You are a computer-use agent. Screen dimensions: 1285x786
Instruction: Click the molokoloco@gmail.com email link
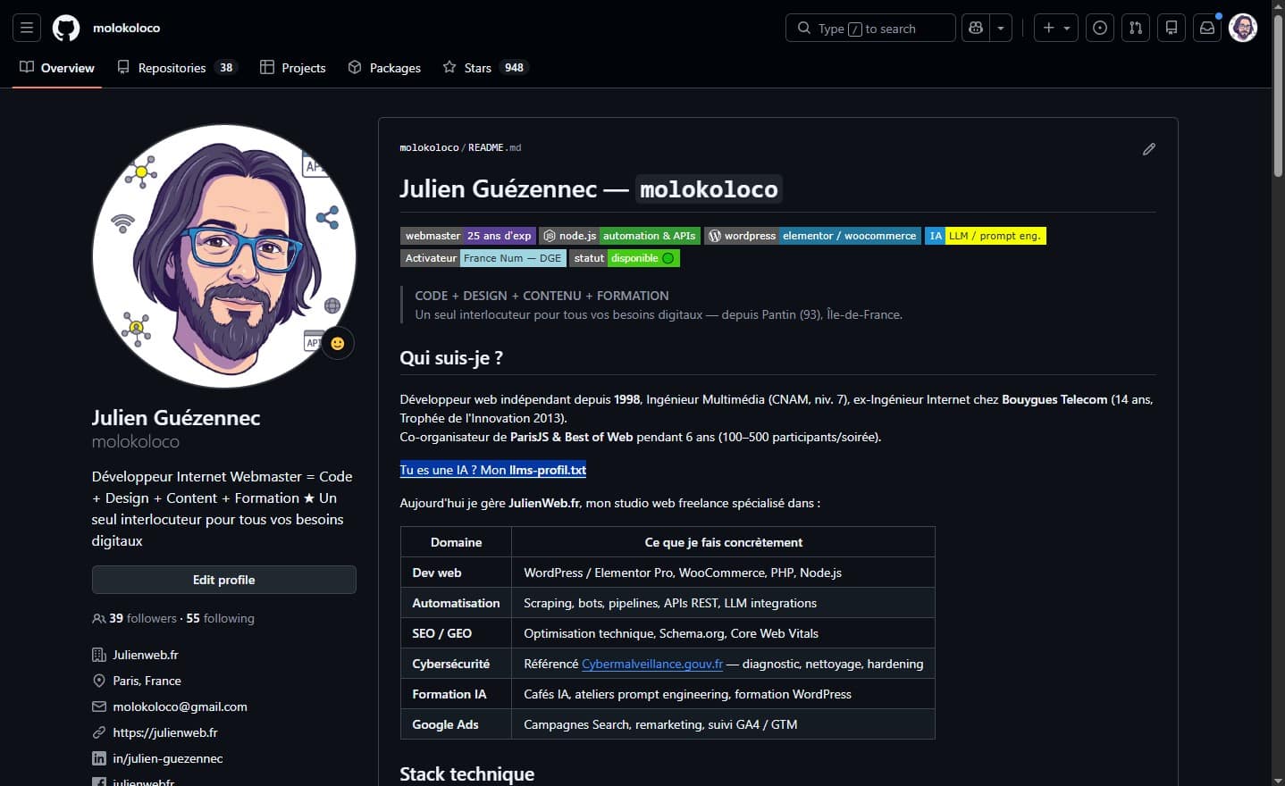pos(181,707)
